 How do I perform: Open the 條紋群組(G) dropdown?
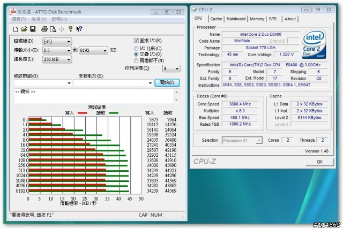click(43, 83)
